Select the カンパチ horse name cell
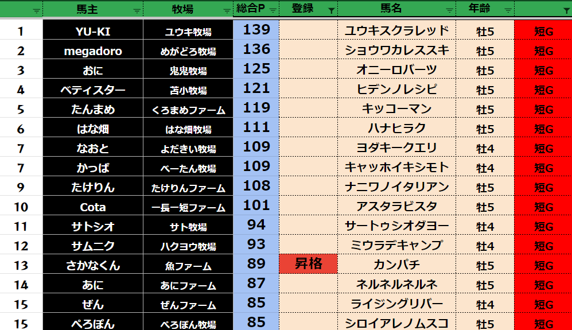This screenshot has height=330, width=572. point(396,265)
